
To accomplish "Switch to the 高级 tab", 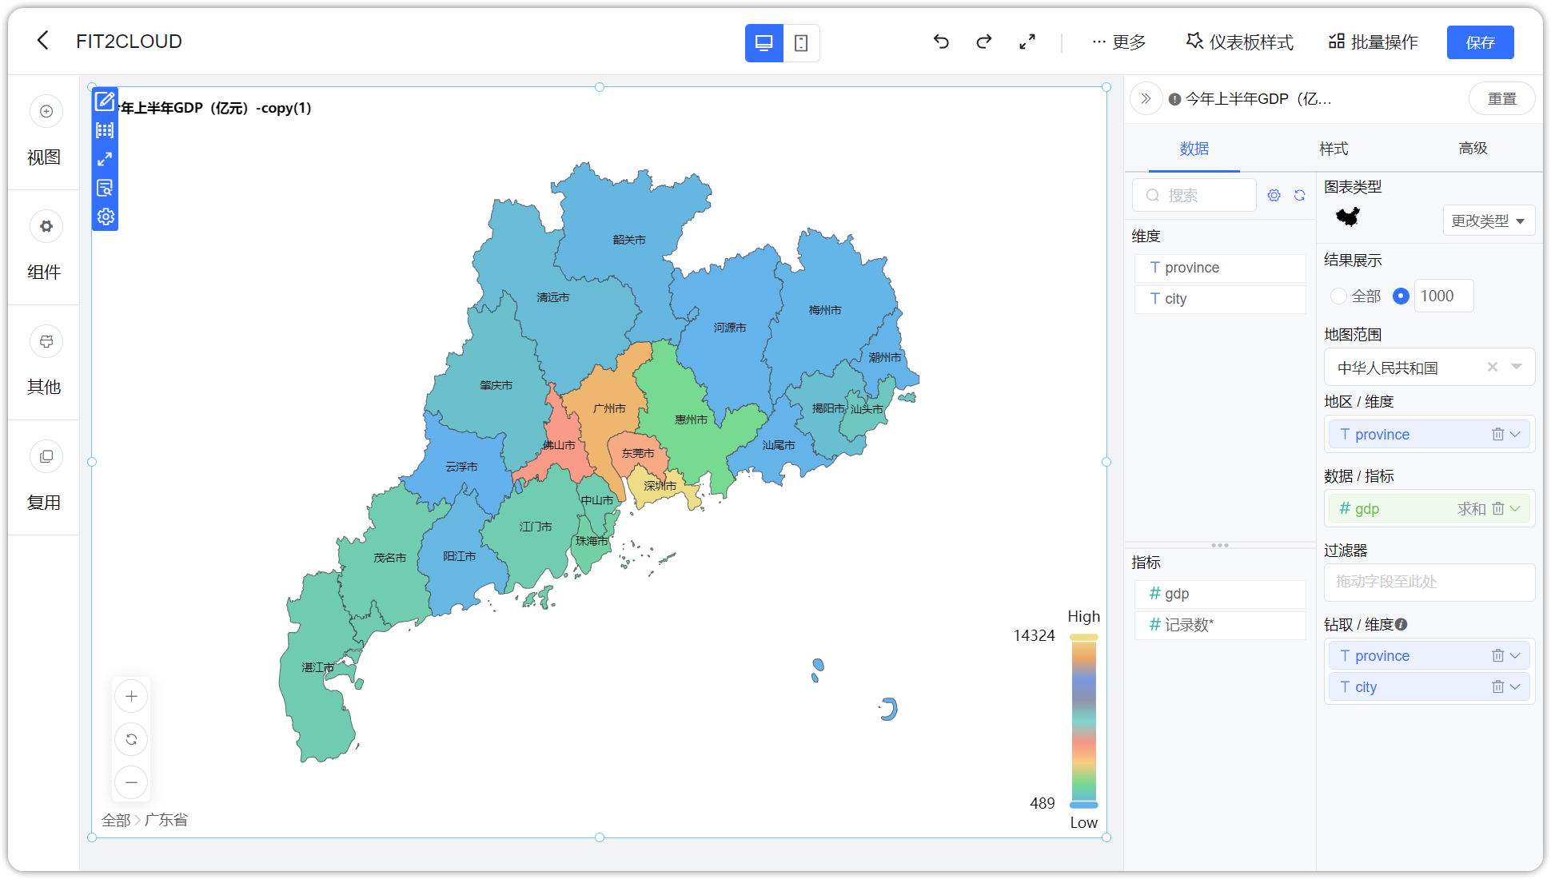I will click(1473, 149).
